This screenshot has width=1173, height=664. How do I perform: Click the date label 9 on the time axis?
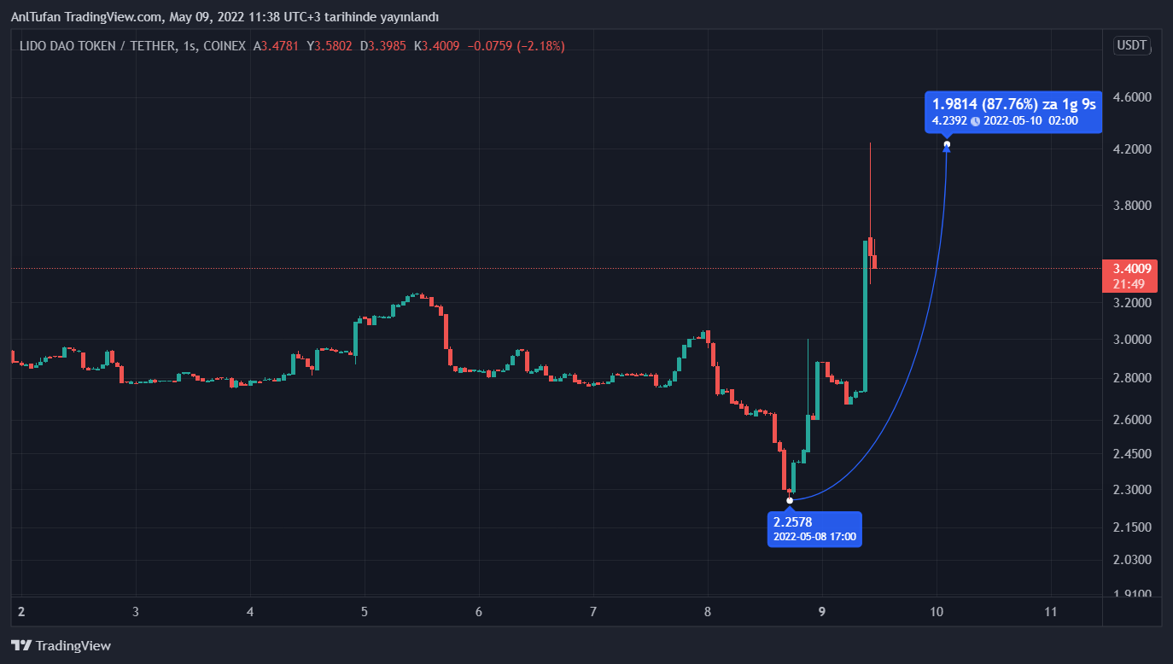(x=822, y=612)
